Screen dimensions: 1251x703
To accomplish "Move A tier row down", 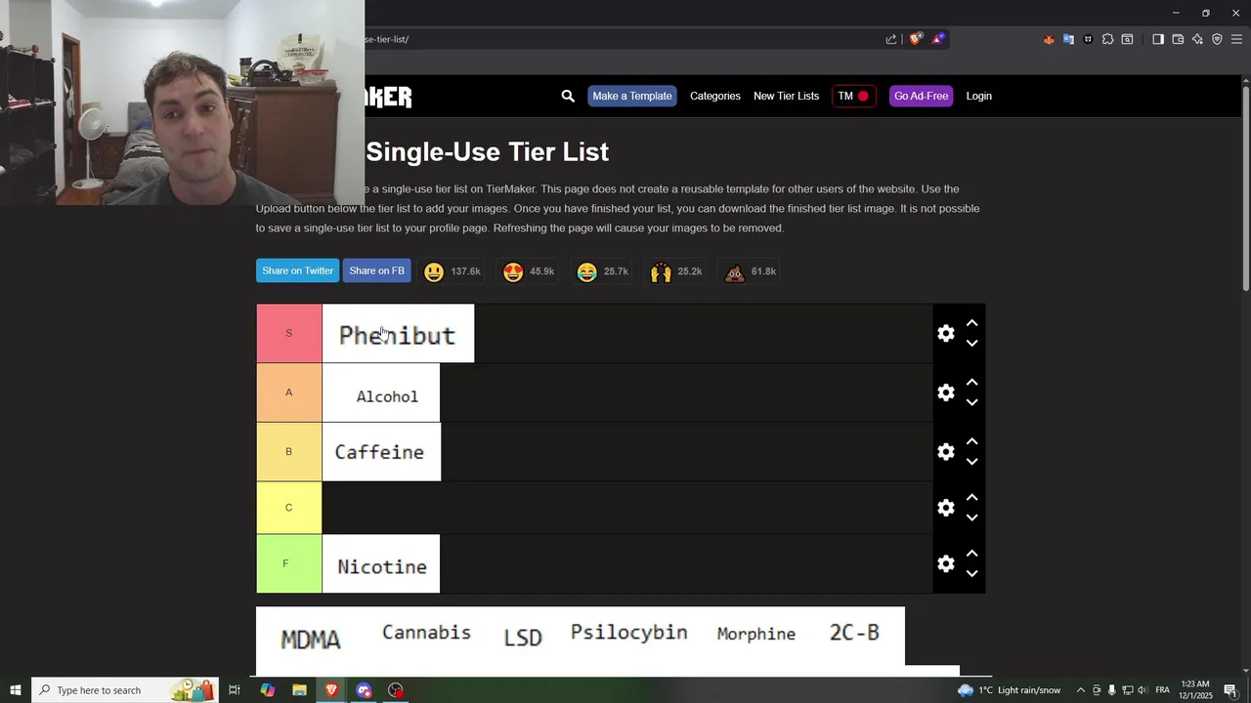I will coord(971,403).
